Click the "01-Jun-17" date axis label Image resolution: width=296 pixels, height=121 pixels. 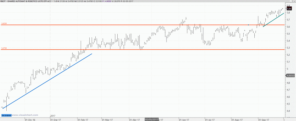point(184,120)
